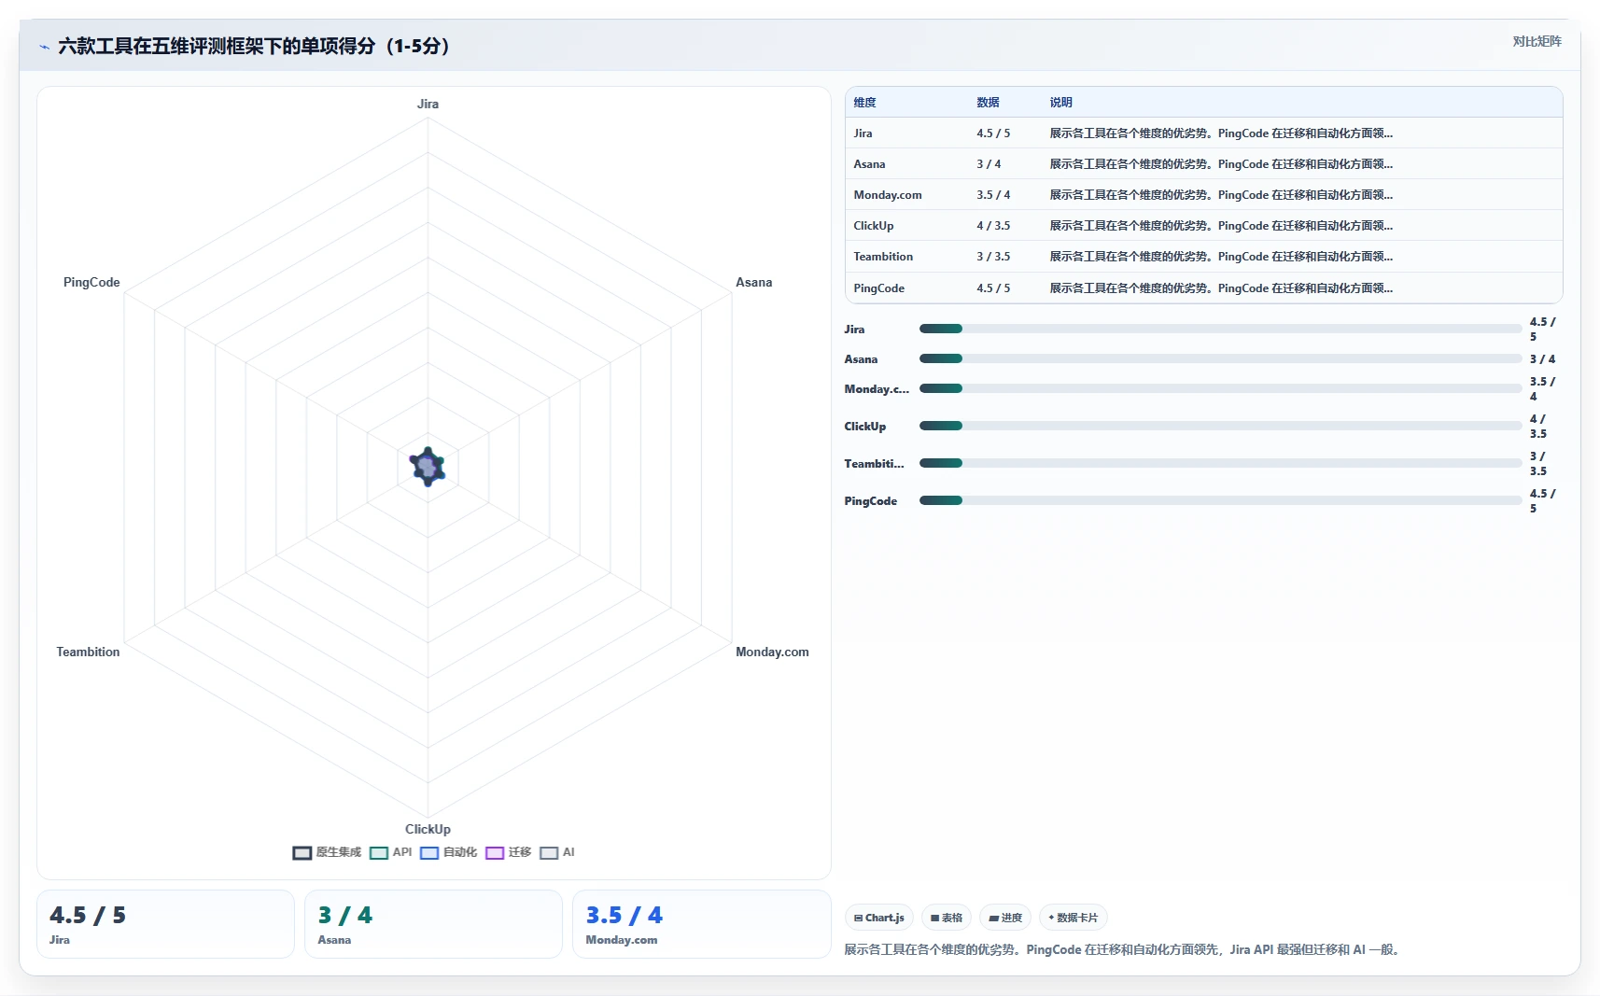
Task: Click the Asana progress bar
Action: [1220, 358]
